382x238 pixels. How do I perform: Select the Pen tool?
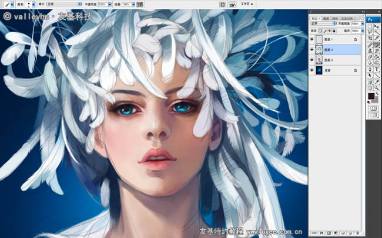(x=370, y=69)
